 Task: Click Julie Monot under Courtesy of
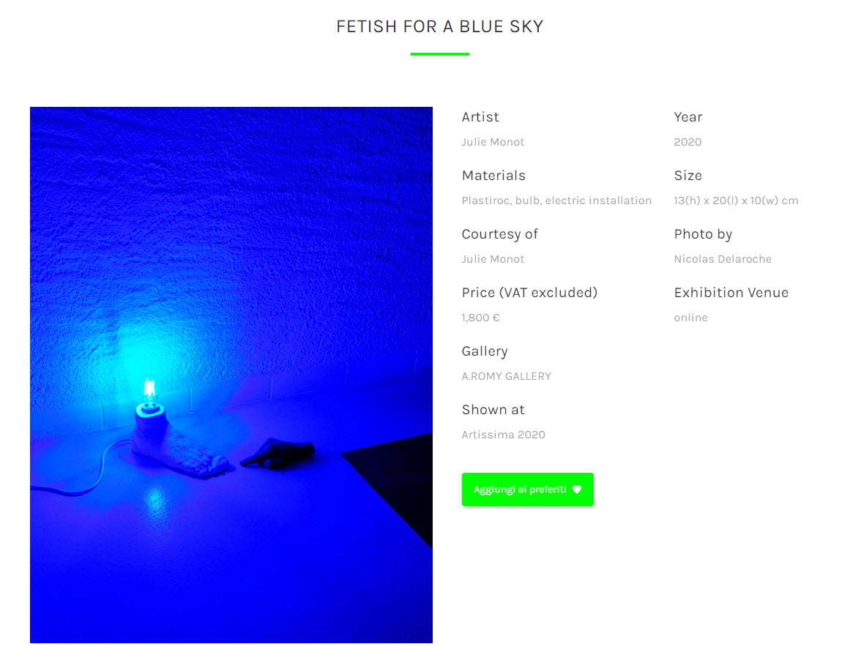(x=493, y=259)
